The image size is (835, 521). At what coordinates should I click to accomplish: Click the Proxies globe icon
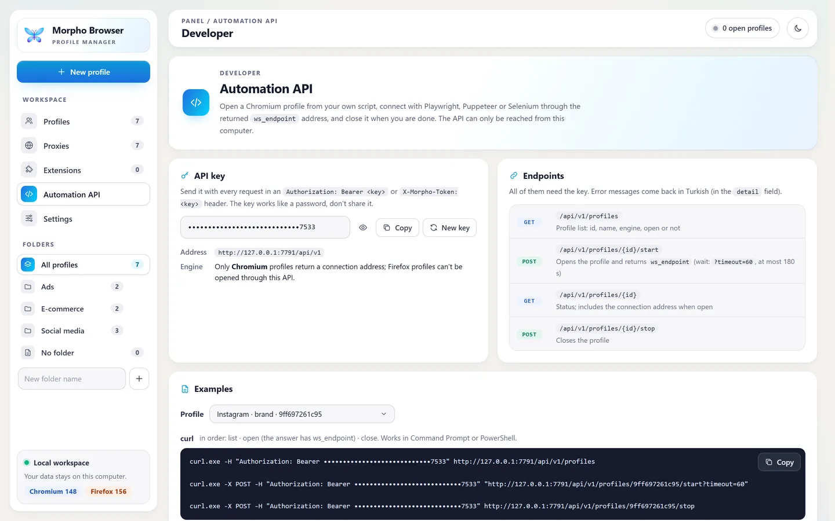click(29, 145)
